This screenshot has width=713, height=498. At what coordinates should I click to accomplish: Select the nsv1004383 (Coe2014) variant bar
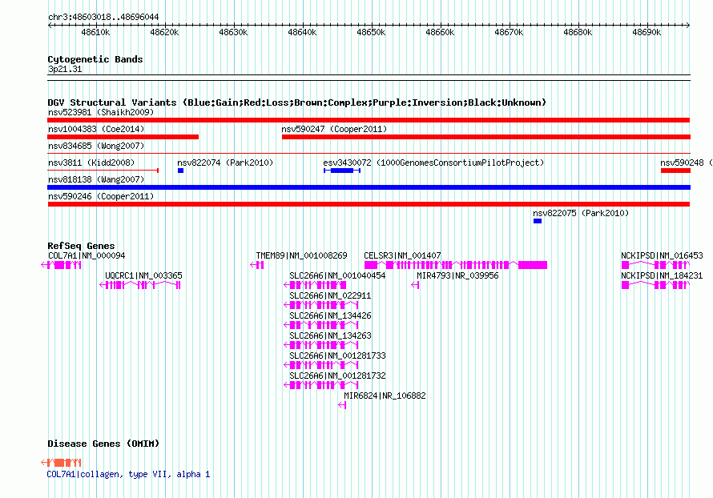[123, 137]
